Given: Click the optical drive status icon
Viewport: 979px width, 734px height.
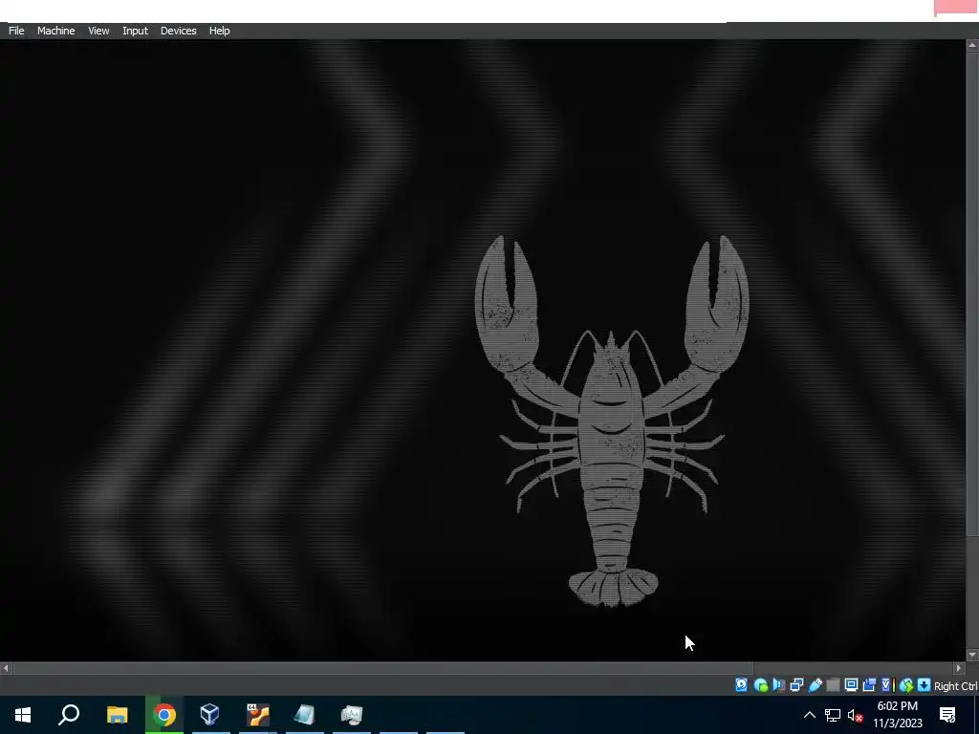Looking at the screenshot, I should pos(761,685).
